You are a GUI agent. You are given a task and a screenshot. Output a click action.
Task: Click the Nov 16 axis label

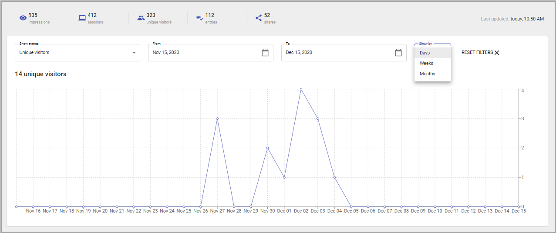pyautogui.click(x=33, y=211)
